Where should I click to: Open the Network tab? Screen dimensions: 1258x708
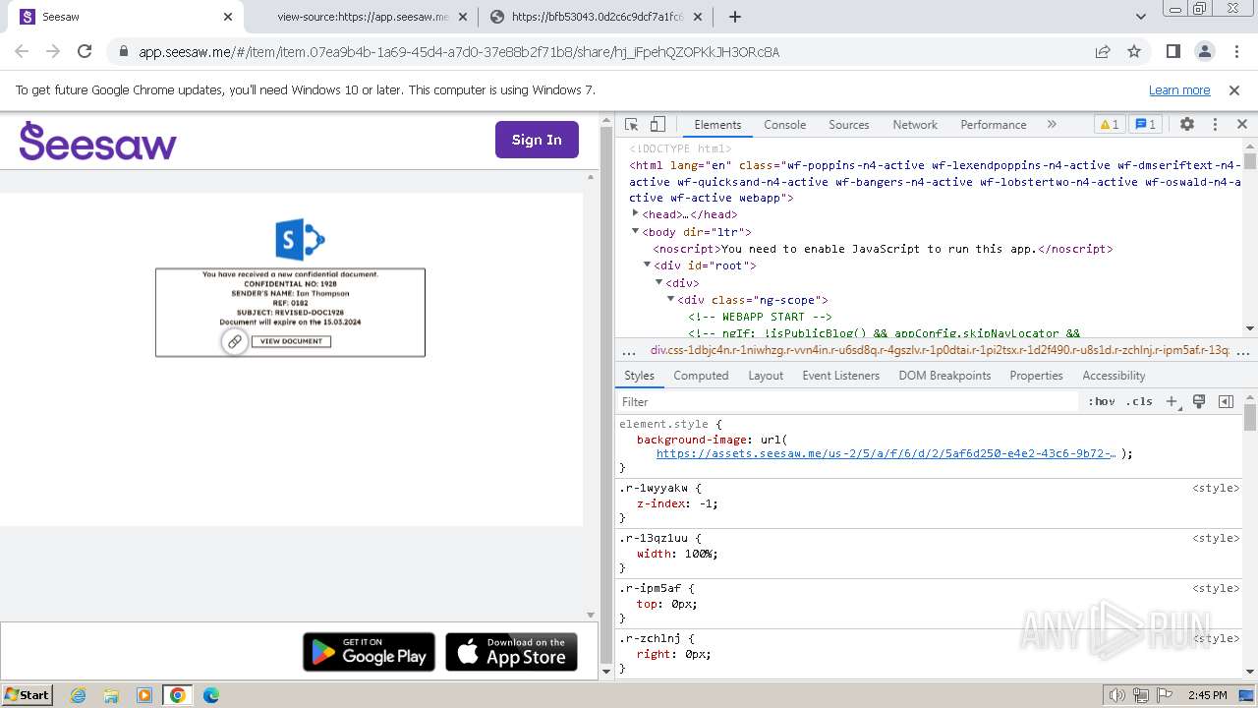pos(915,125)
